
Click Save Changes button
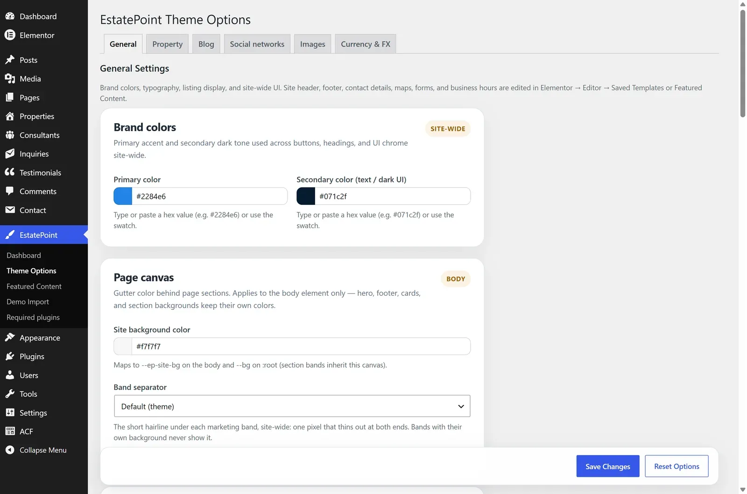tap(607, 466)
